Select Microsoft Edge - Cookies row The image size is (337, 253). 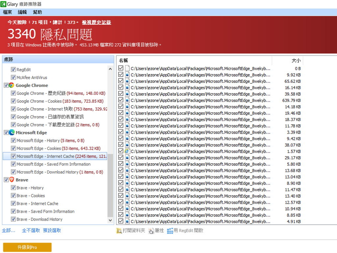click(59, 148)
